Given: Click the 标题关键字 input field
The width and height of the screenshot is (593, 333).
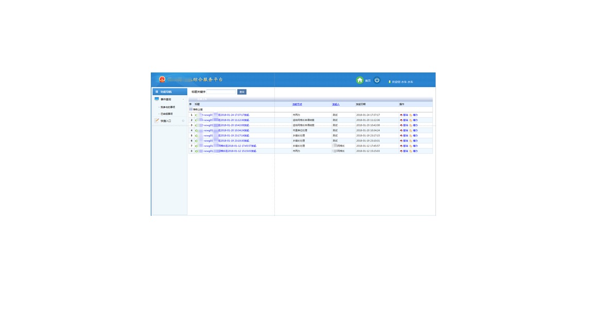Looking at the screenshot, I should (221, 92).
